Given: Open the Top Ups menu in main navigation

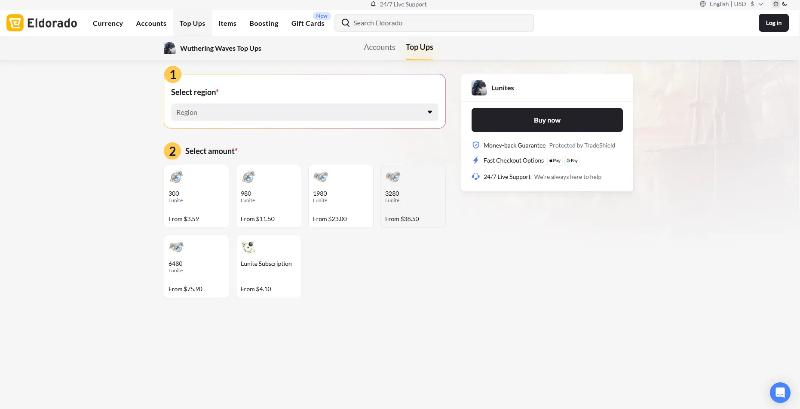Looking at the screenshot, I should 193,23.
